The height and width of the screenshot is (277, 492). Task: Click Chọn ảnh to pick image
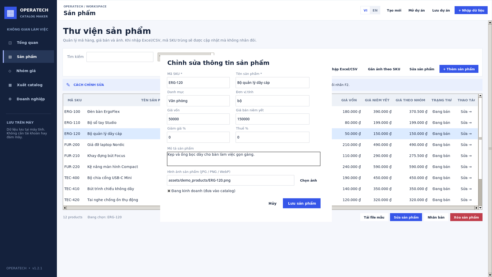[x=308, y=181]
